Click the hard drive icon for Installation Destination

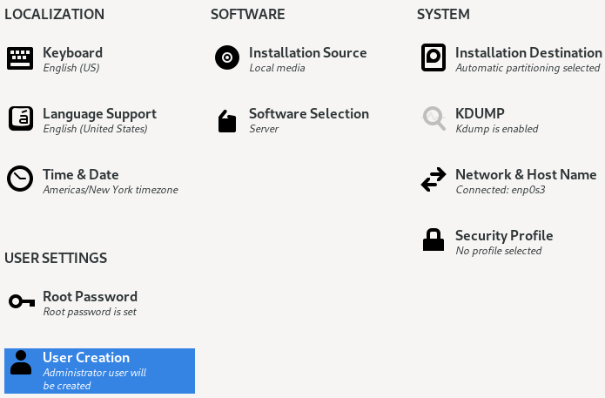(433, 58)
